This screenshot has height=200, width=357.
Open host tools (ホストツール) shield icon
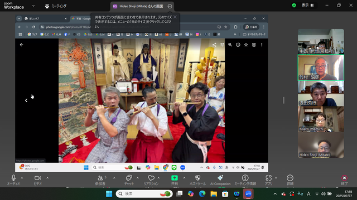(x=197, y=178)
